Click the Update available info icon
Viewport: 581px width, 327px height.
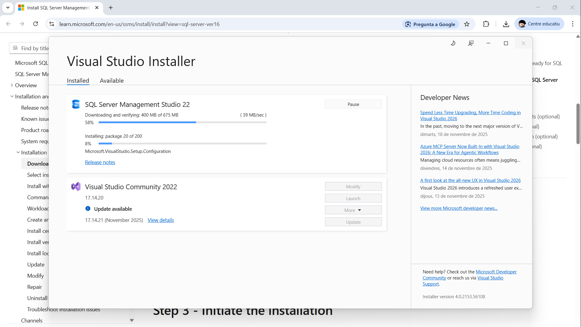[x=88, y=209]
